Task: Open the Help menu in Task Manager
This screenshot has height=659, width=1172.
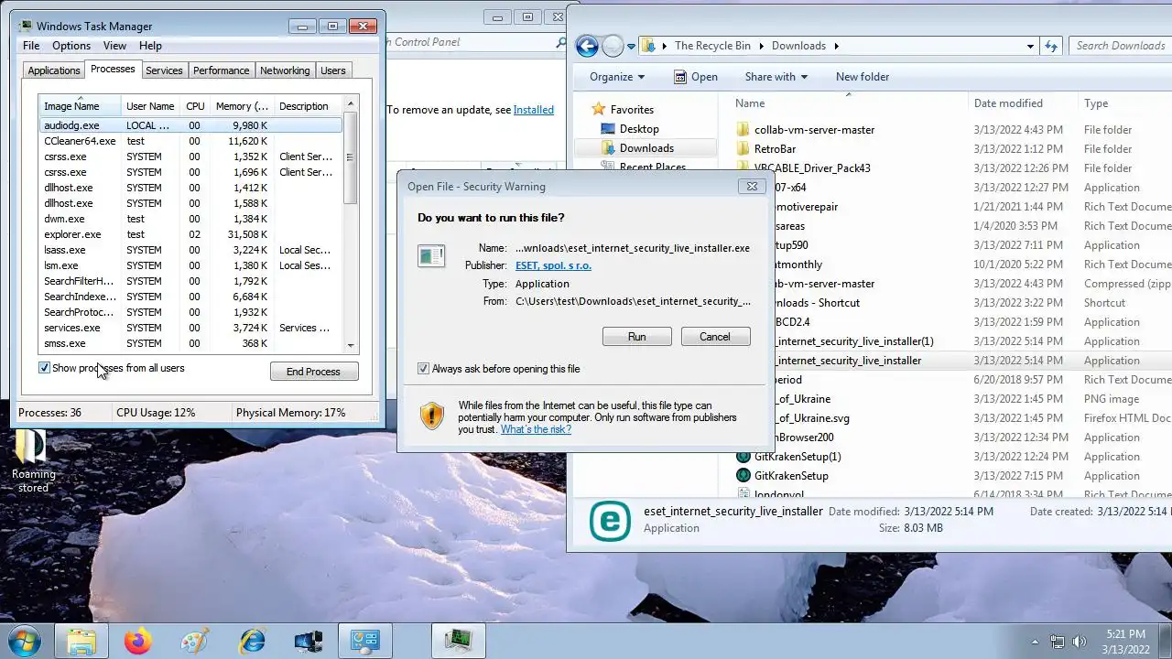Action: pos(150,46)
